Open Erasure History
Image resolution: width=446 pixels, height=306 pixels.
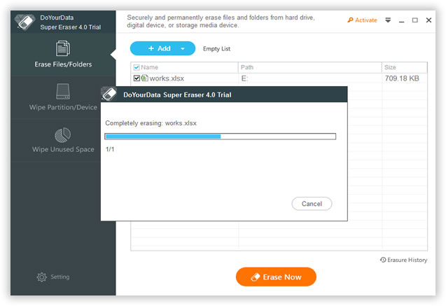(403, 260)
